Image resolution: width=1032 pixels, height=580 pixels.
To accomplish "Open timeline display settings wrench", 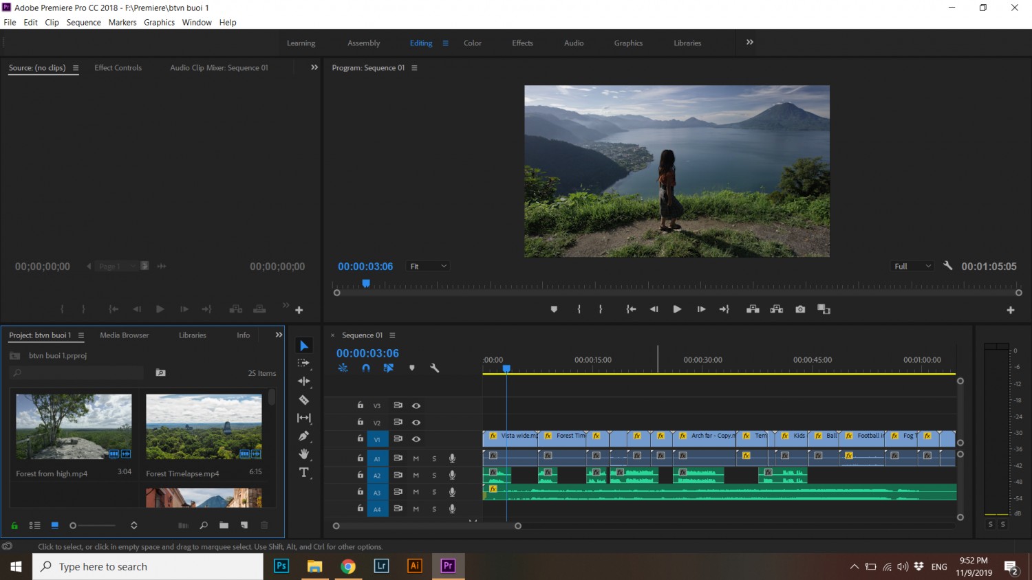I will [x=435, y=368].
